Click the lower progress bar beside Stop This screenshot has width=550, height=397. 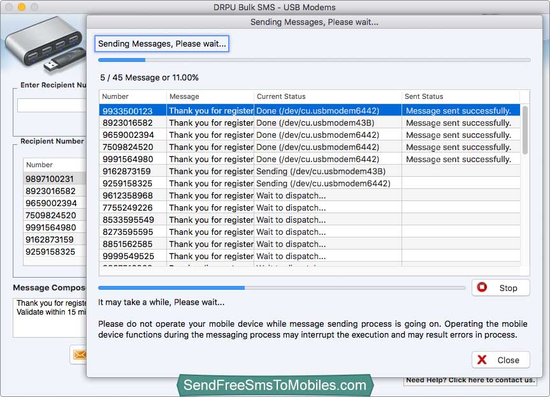click(x=282, y=288)
